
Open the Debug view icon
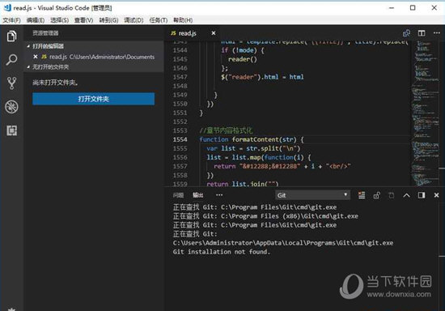point(11,107)
